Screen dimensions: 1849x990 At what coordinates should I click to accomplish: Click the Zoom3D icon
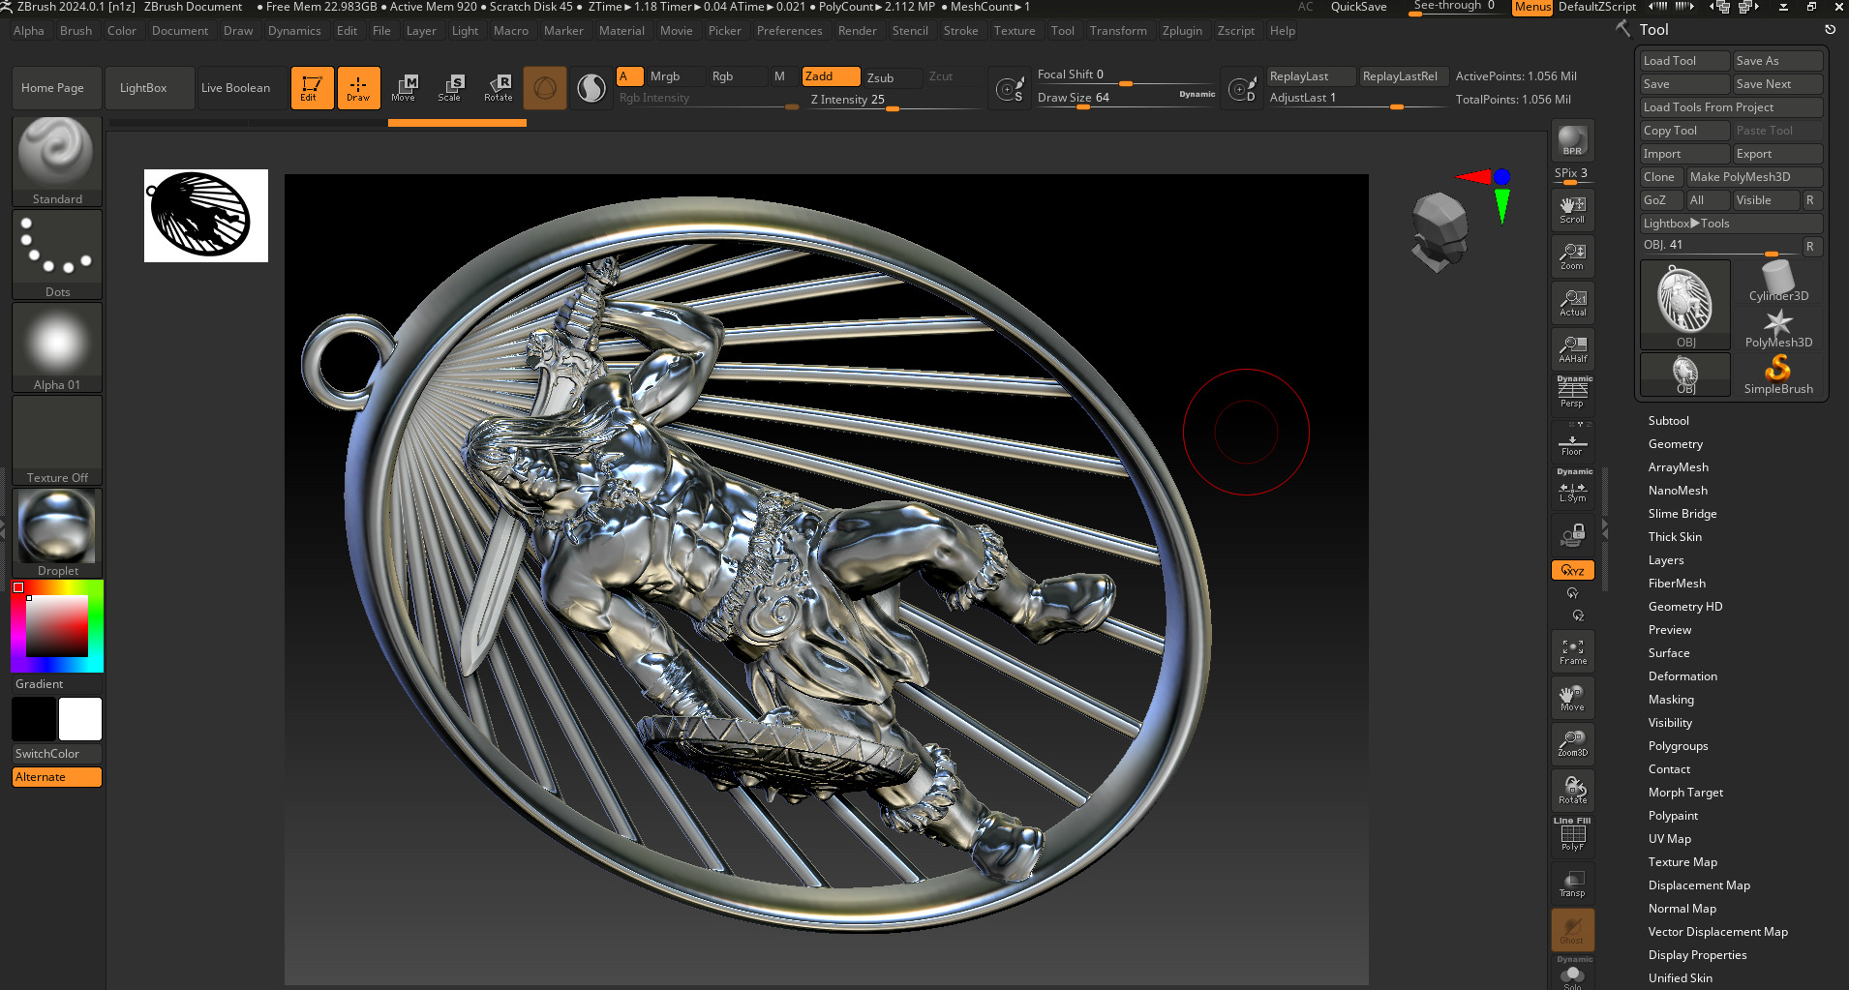(1572, 743)
